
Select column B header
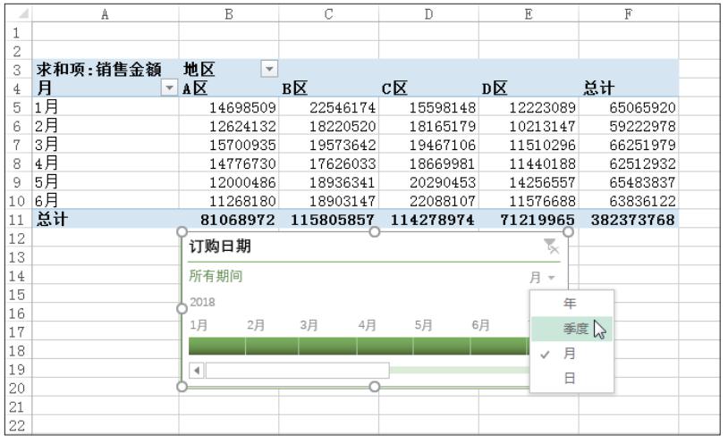(229, 14)
